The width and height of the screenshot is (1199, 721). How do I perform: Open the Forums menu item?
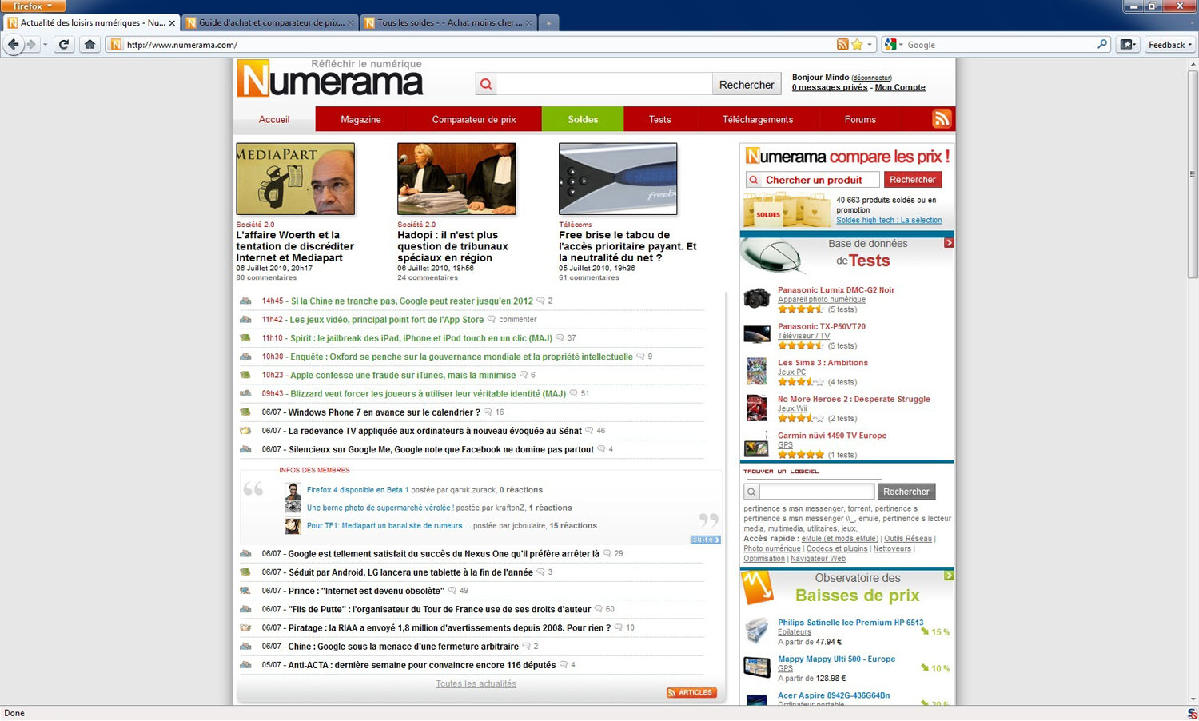(x=860, y=119)
